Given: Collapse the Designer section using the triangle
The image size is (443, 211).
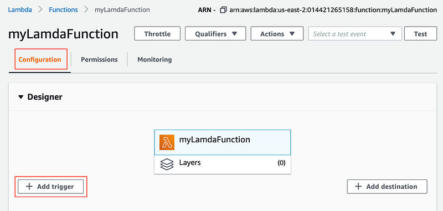Looking at the screenshot, I should [x=20, y=97].
